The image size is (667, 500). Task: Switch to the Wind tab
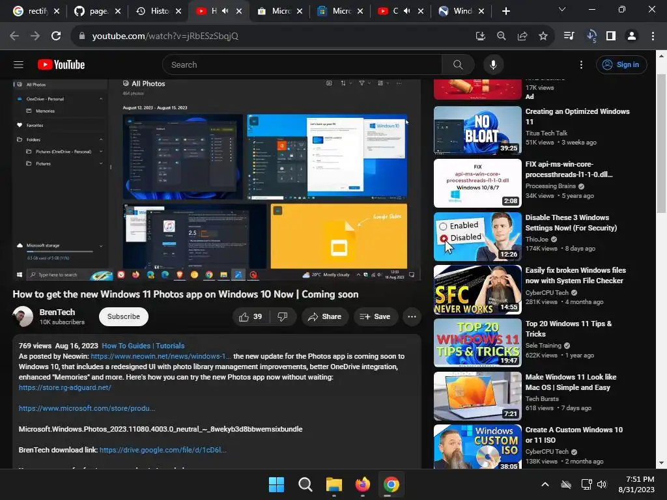coord(457,11)
